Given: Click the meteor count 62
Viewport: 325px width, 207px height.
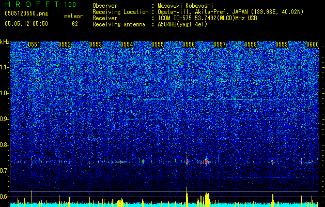Looking at the screenshot, I should pyautogui.click(x=75, y=24).
